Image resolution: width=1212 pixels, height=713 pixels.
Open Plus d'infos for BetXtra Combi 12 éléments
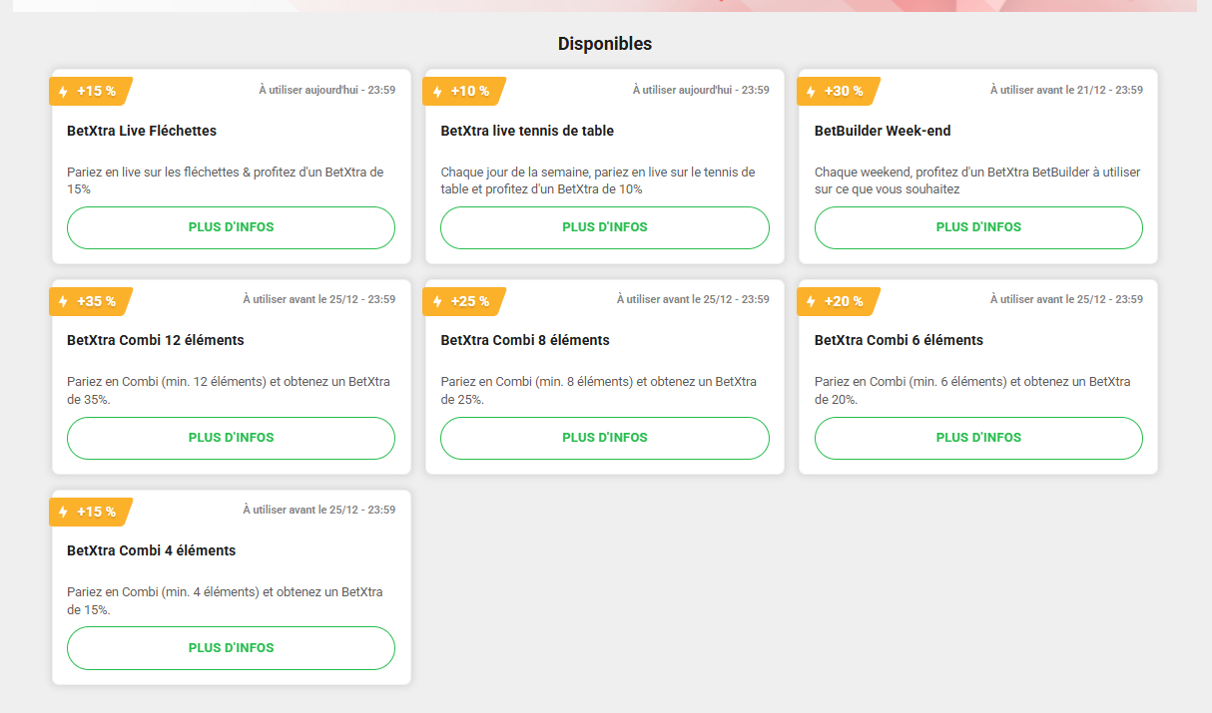pos(231,438)
